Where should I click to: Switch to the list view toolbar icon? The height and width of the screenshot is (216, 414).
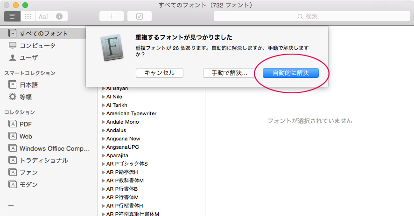pos(12,16)
